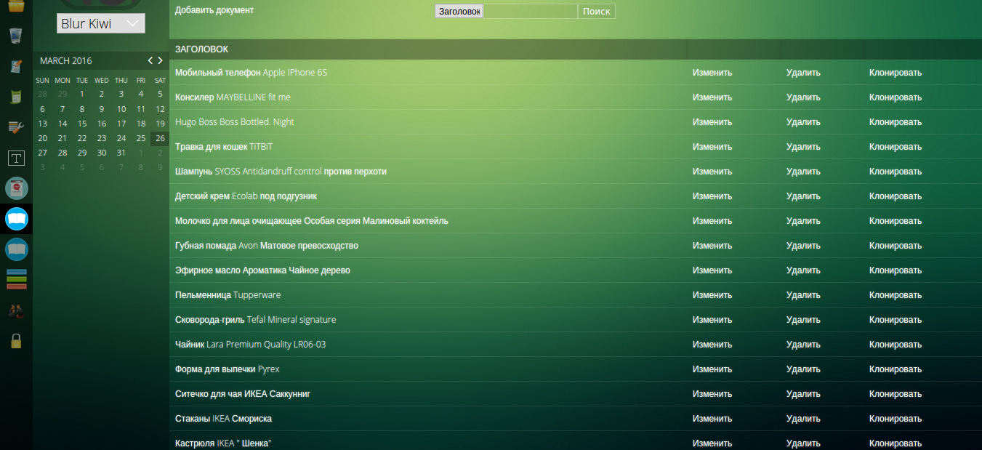Image resolution: width=982 pixels, height=450 pixels.
Task: Click Удалить for Консилер MAYBELLINE row
Action: pyautogui.click(x=803, y=97)
